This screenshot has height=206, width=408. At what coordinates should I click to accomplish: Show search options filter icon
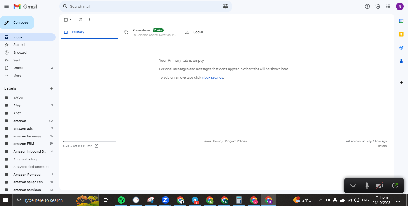225,6
